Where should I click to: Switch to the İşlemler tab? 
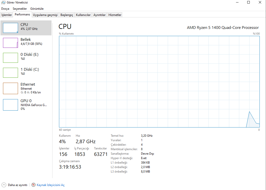pyautogui.click(x=6, y=15)
